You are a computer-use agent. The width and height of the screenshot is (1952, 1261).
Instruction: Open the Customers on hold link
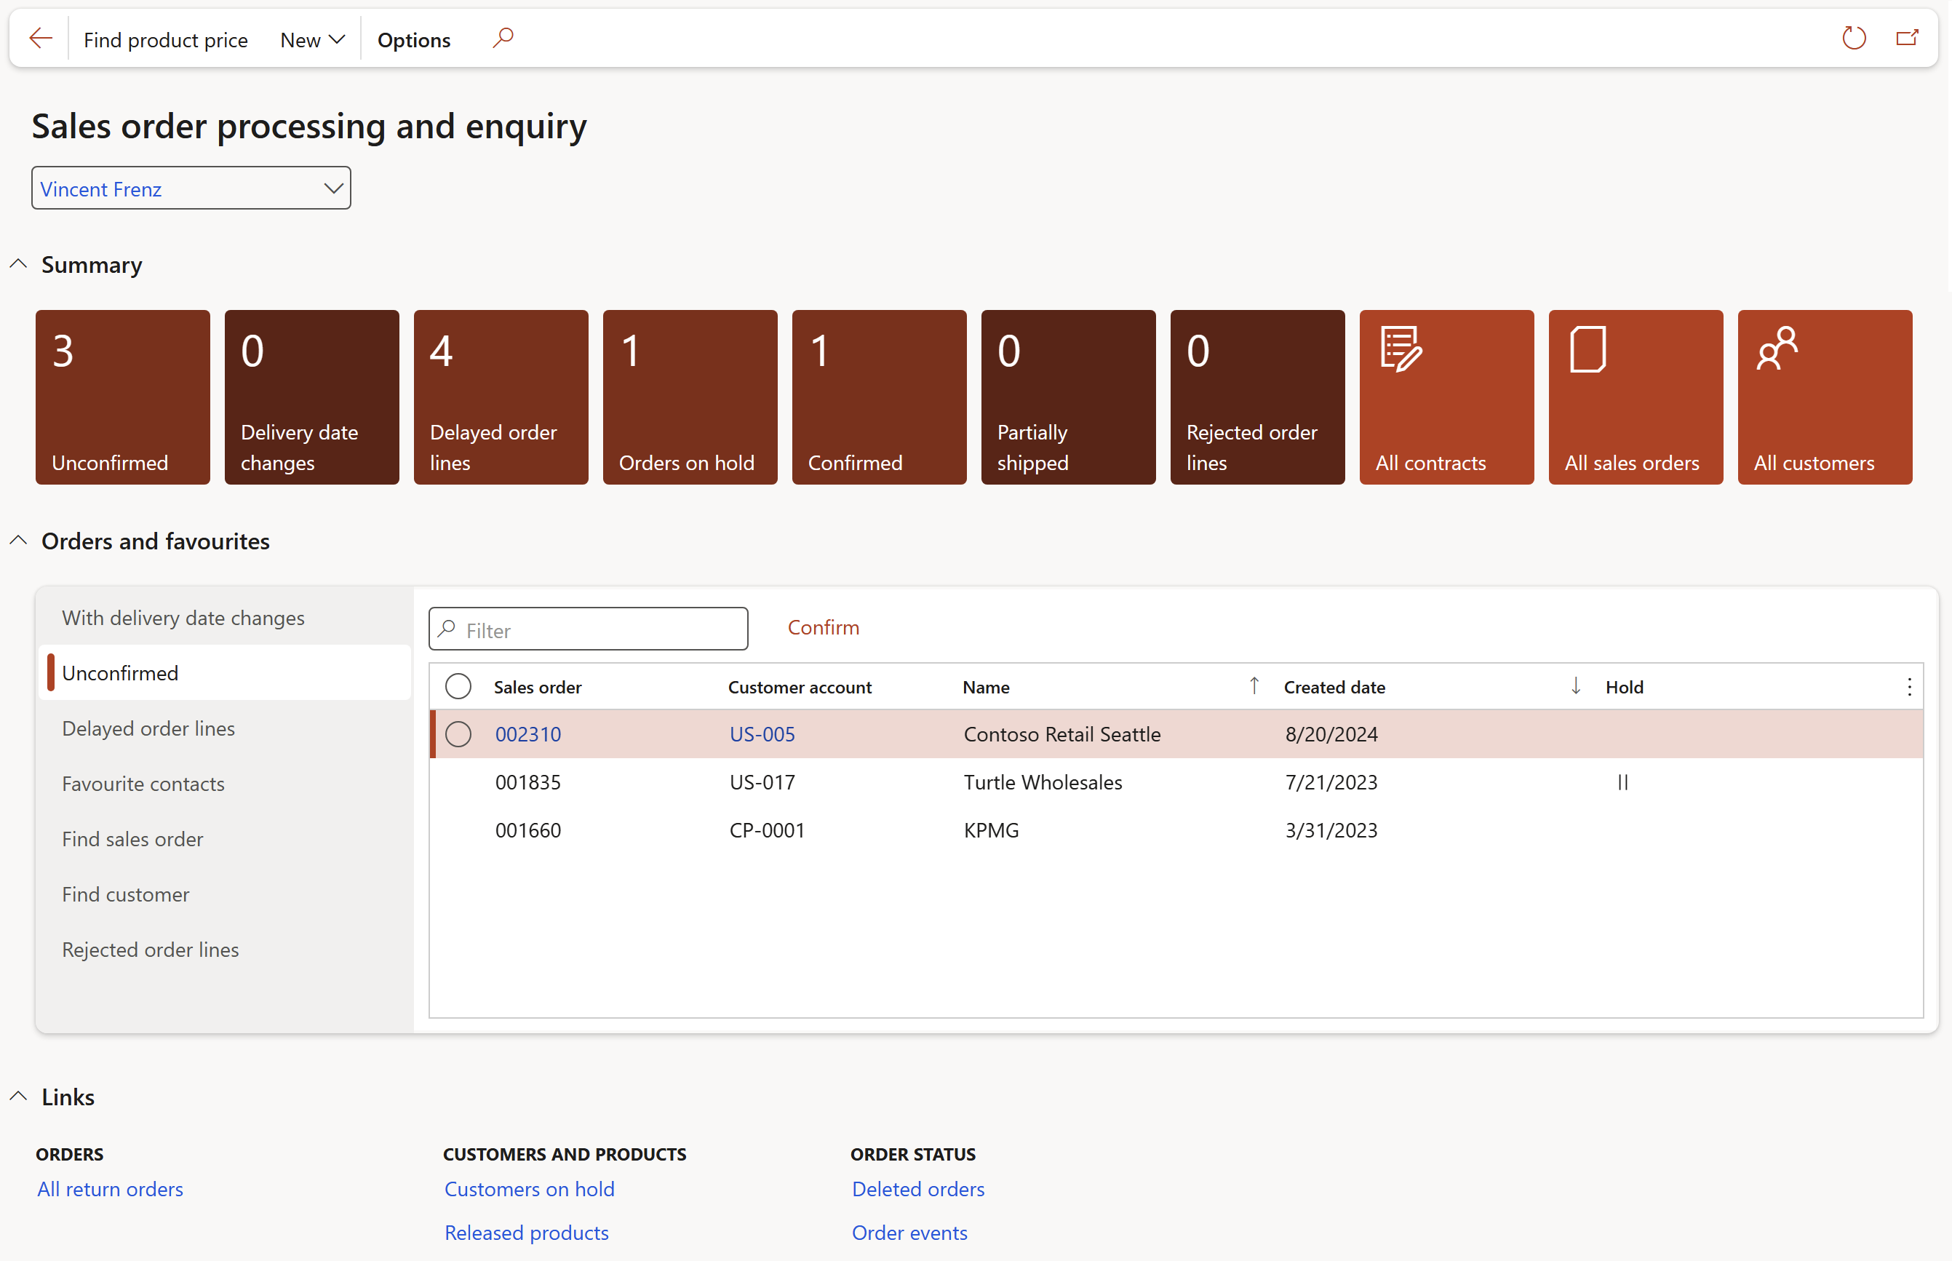pyautogui.click(x=529, y=1189)
